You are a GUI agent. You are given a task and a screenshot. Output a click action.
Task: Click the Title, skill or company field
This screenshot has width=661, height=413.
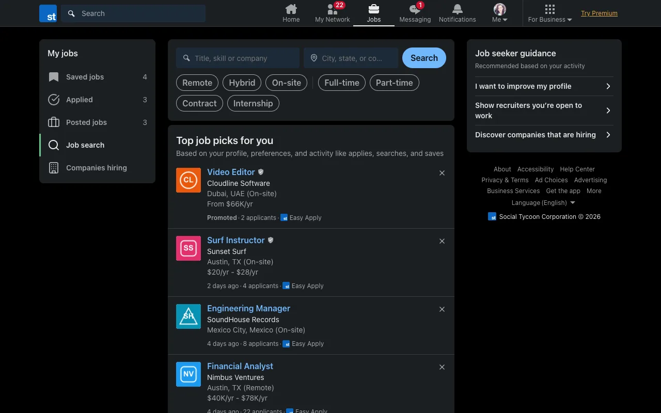(x=238, y=58)
